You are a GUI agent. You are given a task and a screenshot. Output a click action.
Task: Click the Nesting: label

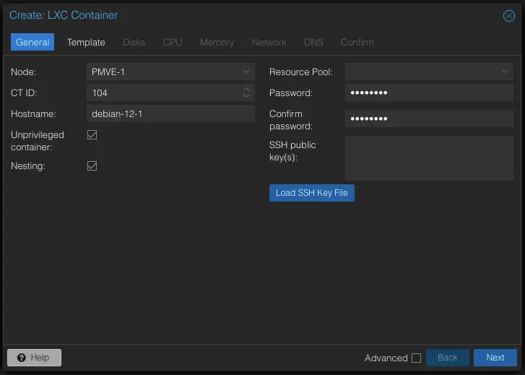[27, 166]
